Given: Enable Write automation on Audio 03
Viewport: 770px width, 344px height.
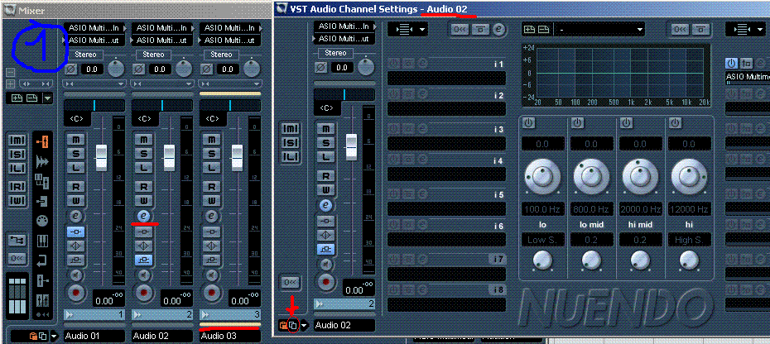Looking at the screenshot, I should click(x=211, y=200).
